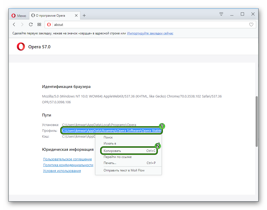The width and height of the screenshot is (267, 210).
Task: Click the Opera 57.0 heading text
Action: [x=39, y=47]
